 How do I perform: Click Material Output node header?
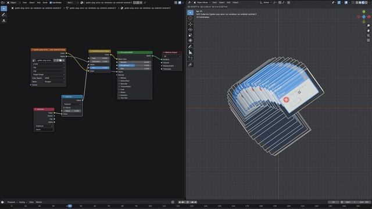[x=172, y=52]
